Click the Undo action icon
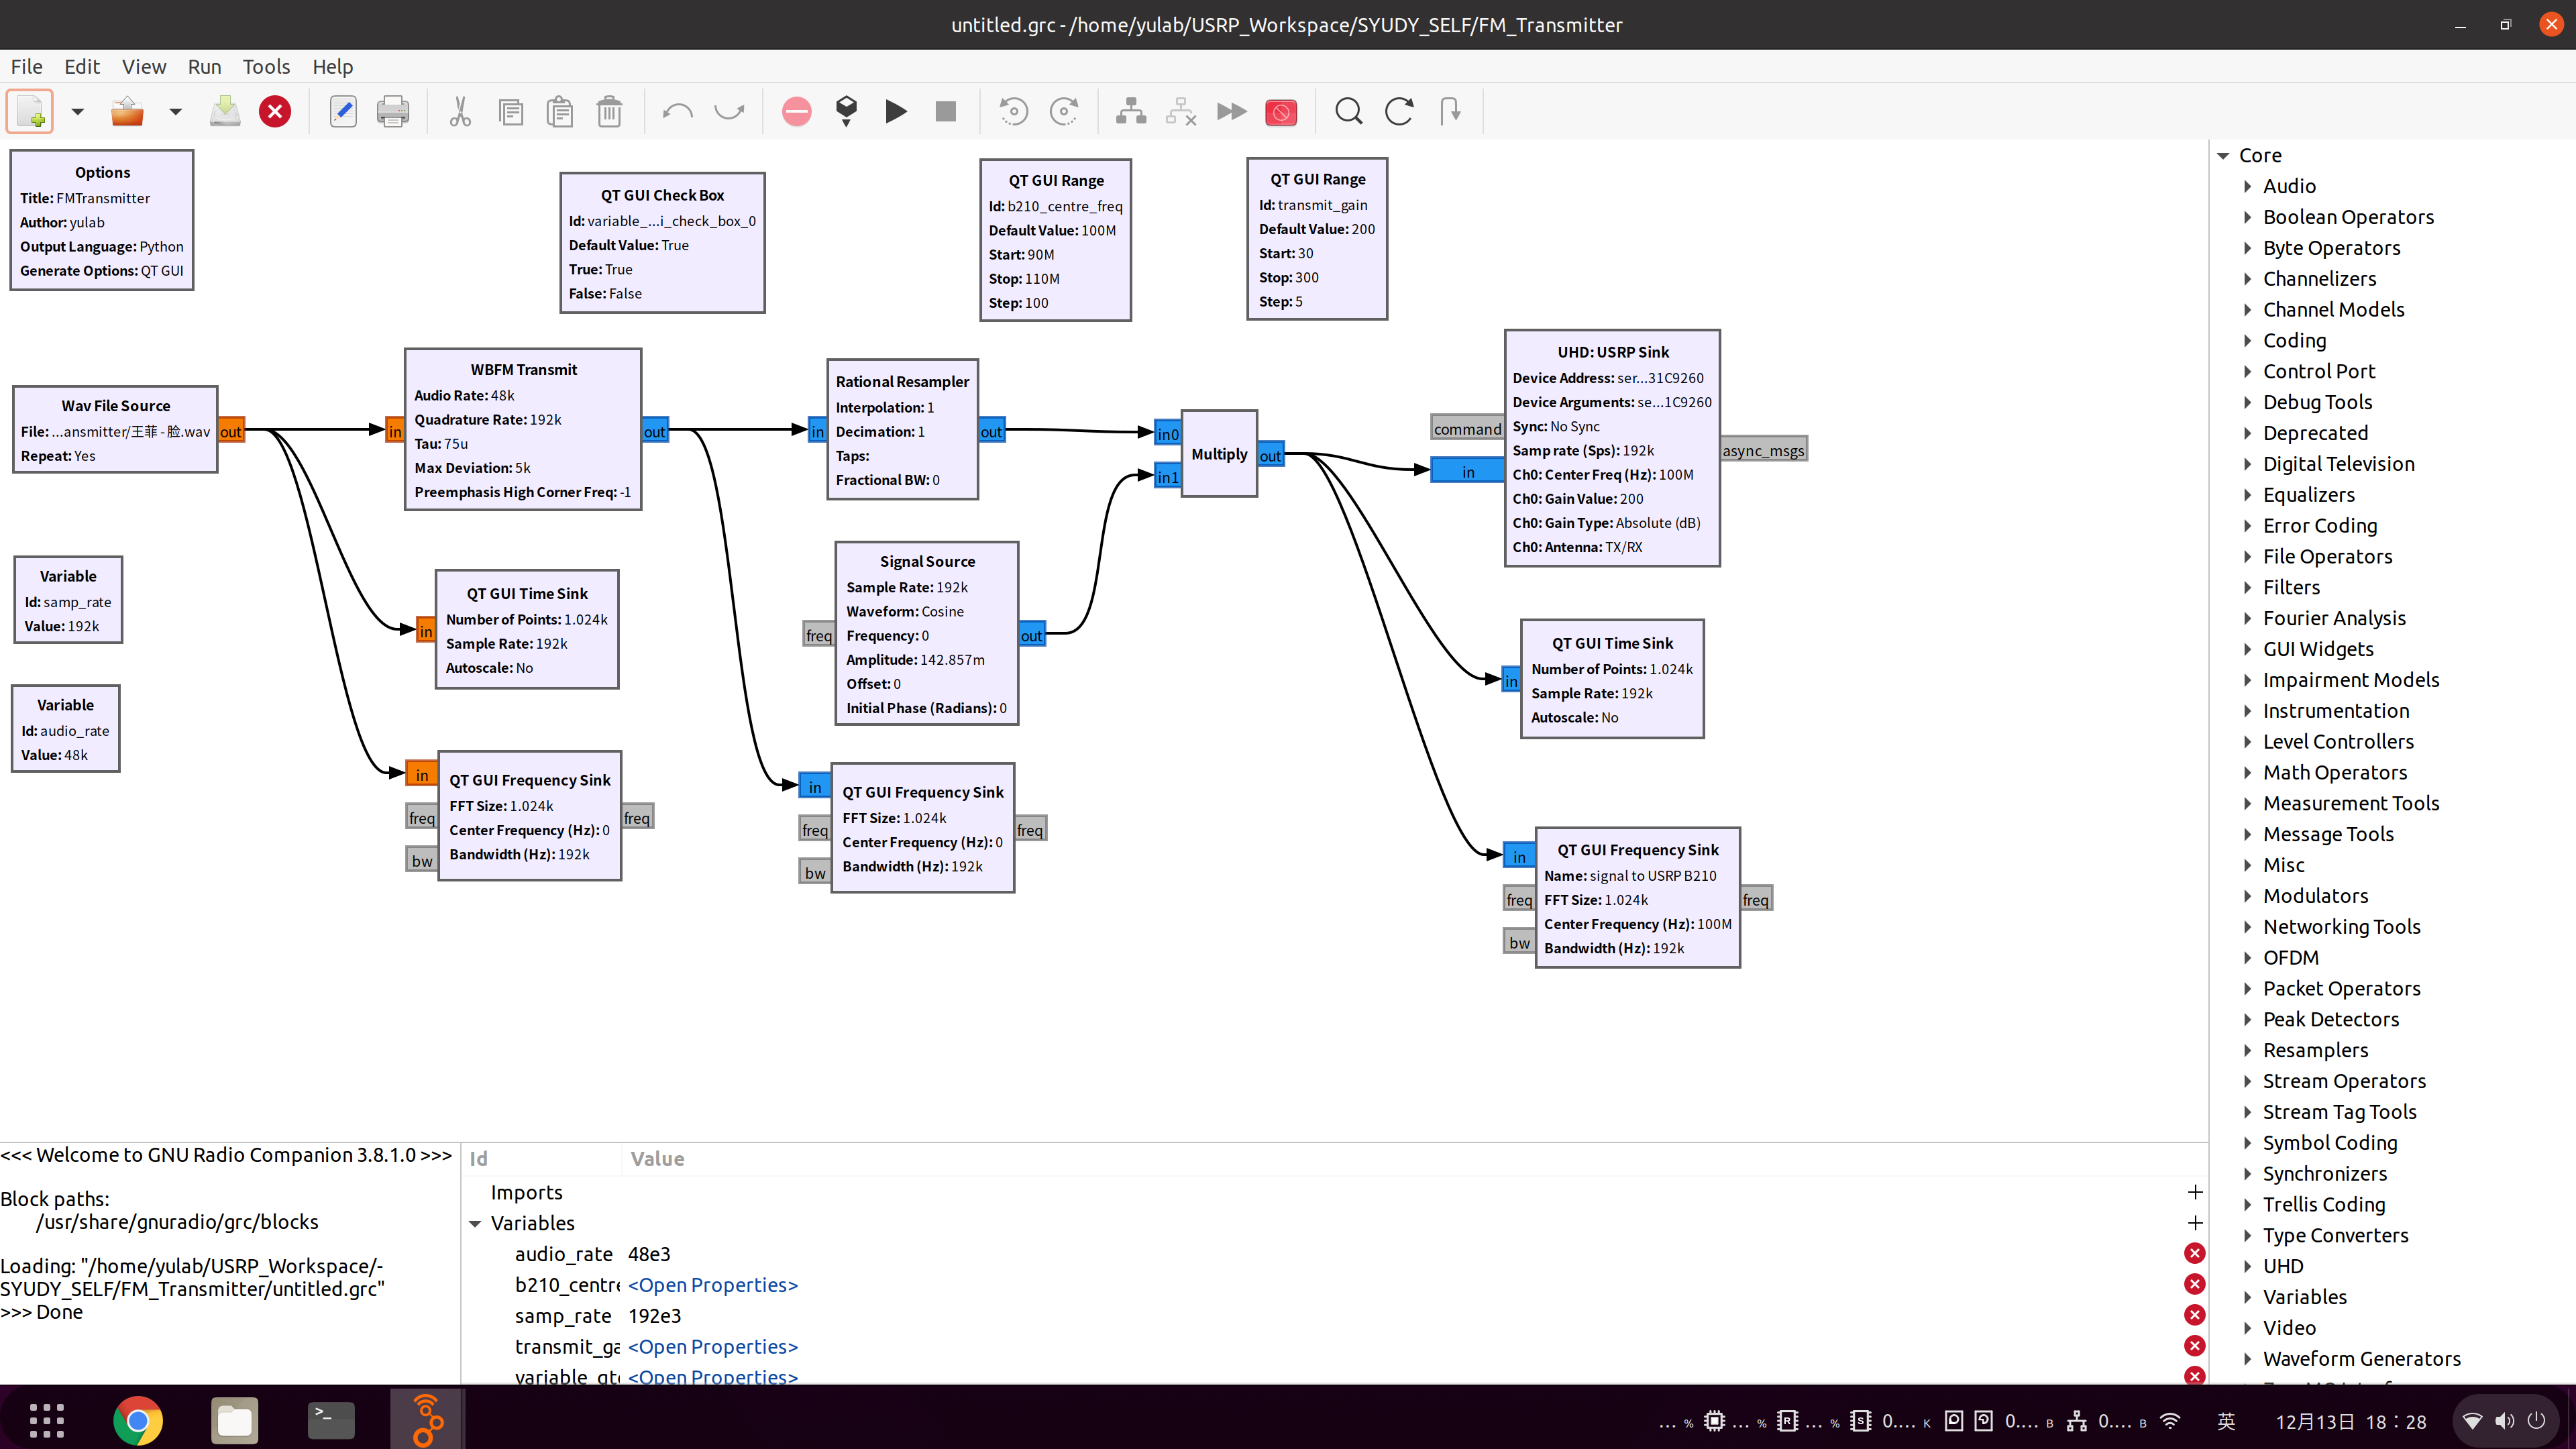 tap(678, 110)
